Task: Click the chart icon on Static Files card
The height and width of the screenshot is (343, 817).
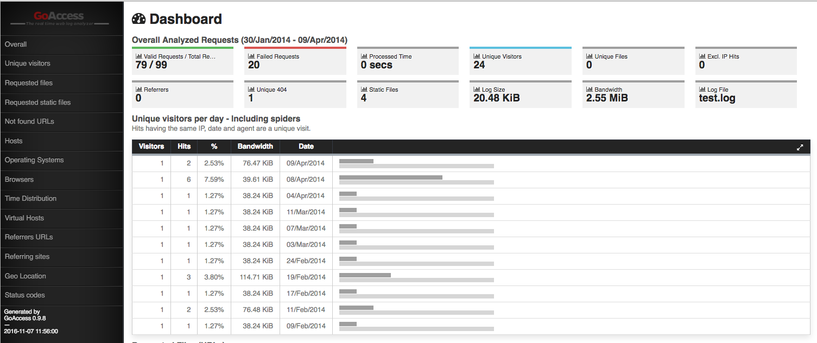Action: pyautogui.click(x=364, y=90)
